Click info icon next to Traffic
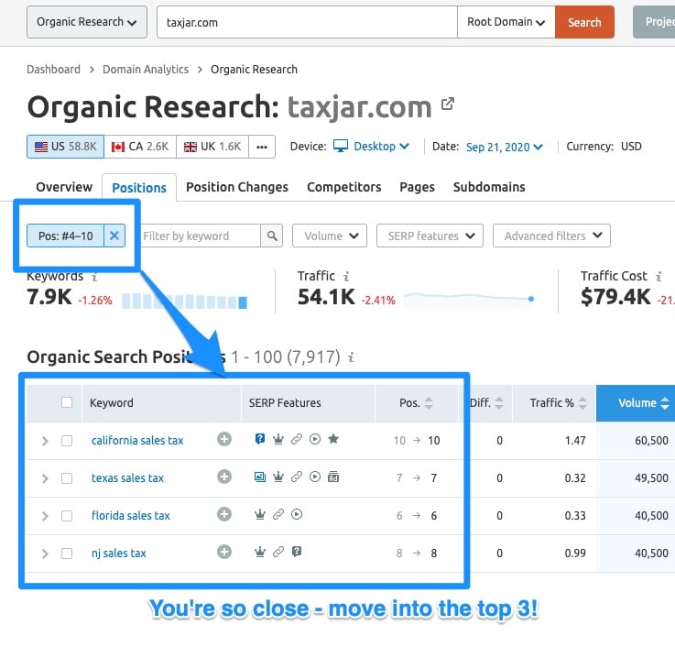Viewport: 675px width, 658px height. coord(346,276)
